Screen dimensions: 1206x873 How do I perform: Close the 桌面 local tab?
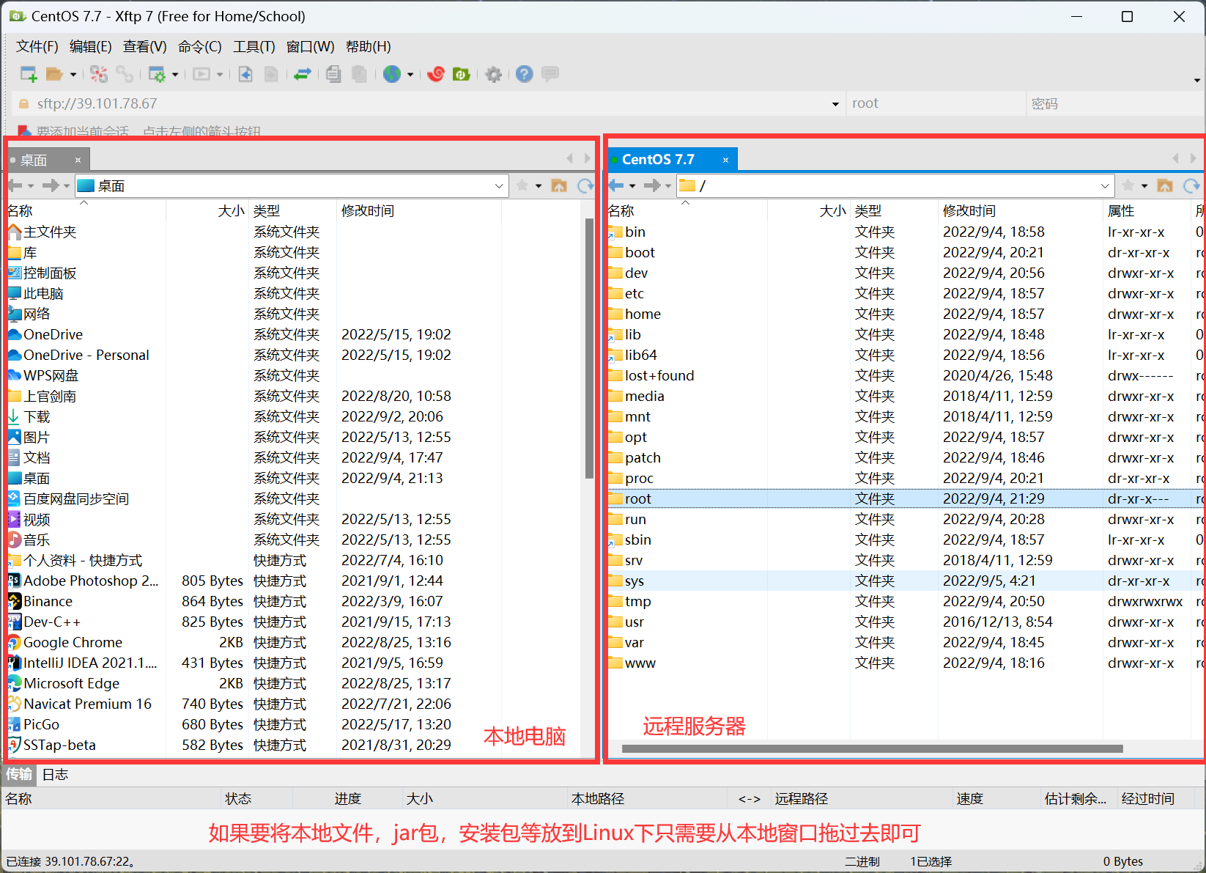coord(78,160)
